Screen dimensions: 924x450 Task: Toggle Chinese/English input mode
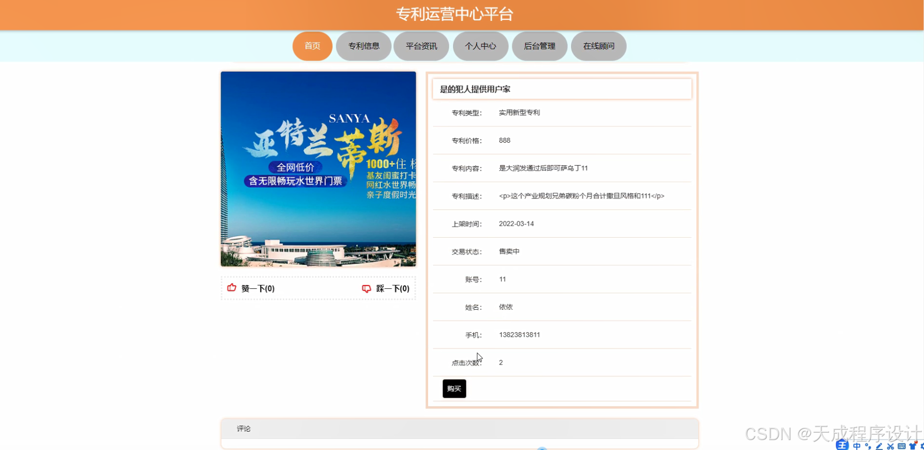(857, 446)
